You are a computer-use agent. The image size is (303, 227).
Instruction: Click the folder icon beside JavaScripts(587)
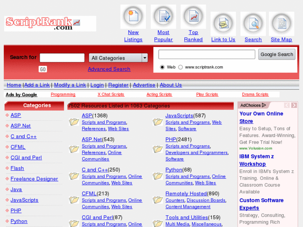point(158,122)
